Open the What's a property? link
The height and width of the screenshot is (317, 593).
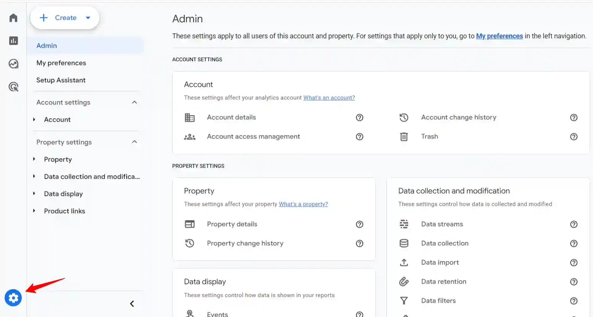pyautogui.click(x=303, y=204)
